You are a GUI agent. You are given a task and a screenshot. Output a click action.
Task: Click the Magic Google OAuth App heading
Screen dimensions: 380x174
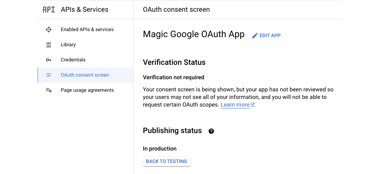pyautogui.click(x=194, y=34)
